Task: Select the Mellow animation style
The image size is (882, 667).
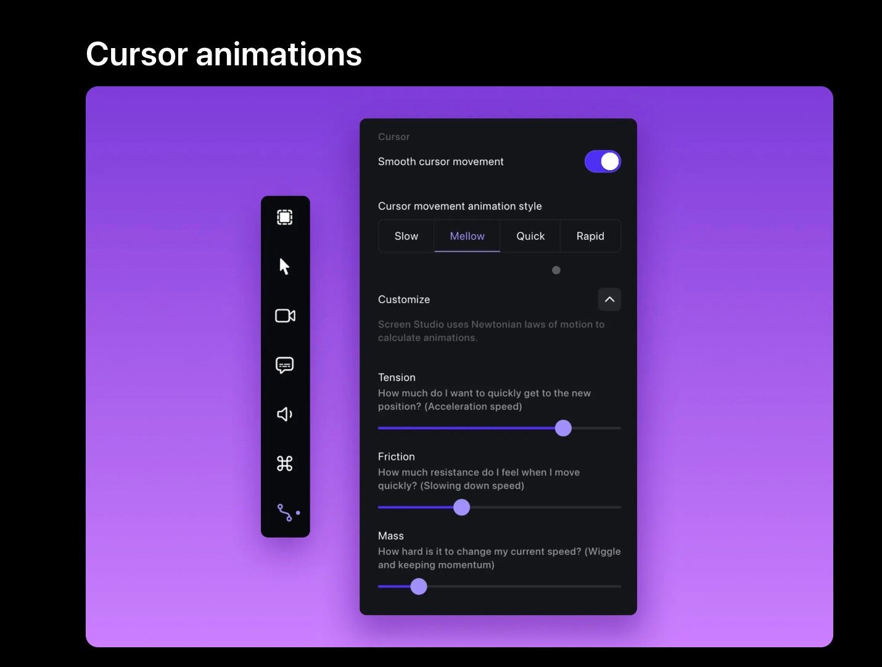Action: pos(467,236)
